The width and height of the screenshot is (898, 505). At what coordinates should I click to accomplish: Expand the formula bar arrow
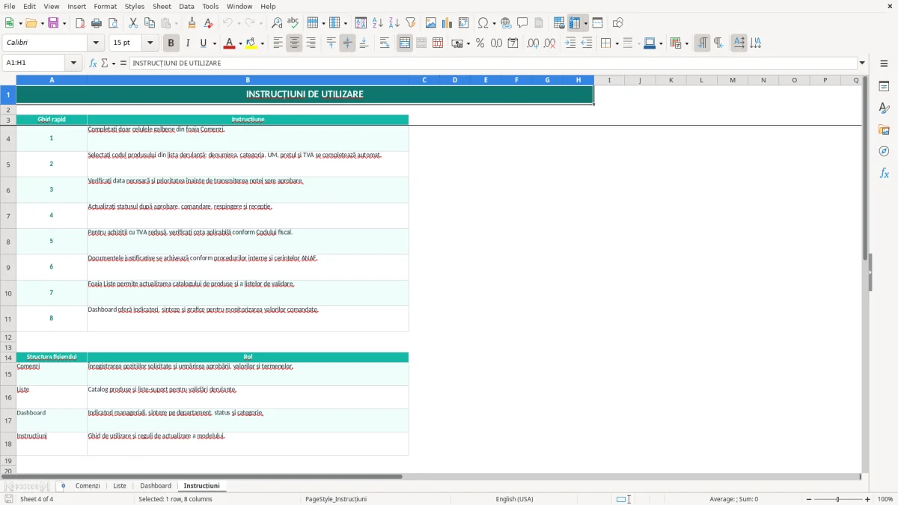pyautogui.click(x=862, y=64)
